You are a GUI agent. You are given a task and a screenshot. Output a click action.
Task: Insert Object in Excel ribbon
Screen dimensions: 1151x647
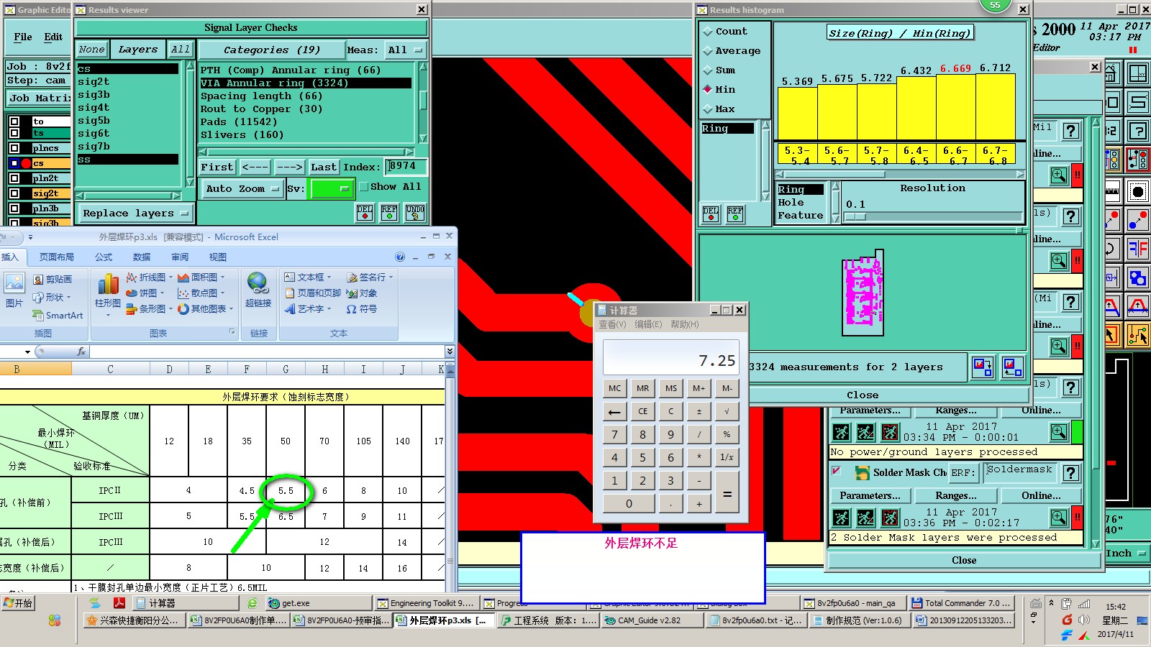(x=361, y=293)
